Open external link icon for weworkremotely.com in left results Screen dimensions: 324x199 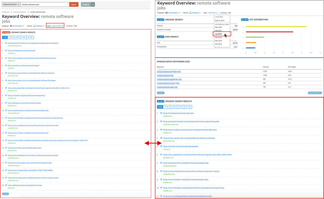6,43
